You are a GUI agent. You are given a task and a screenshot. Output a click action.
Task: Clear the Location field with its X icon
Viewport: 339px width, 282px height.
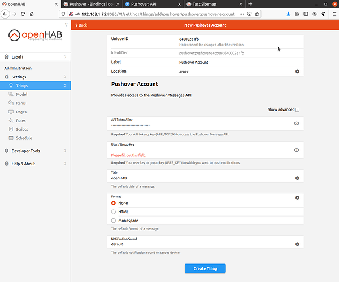pos(297,72)
